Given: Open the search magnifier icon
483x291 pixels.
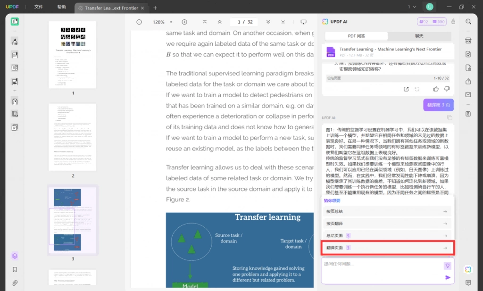Looking at the screenshot, I should [x=468, y=22].
